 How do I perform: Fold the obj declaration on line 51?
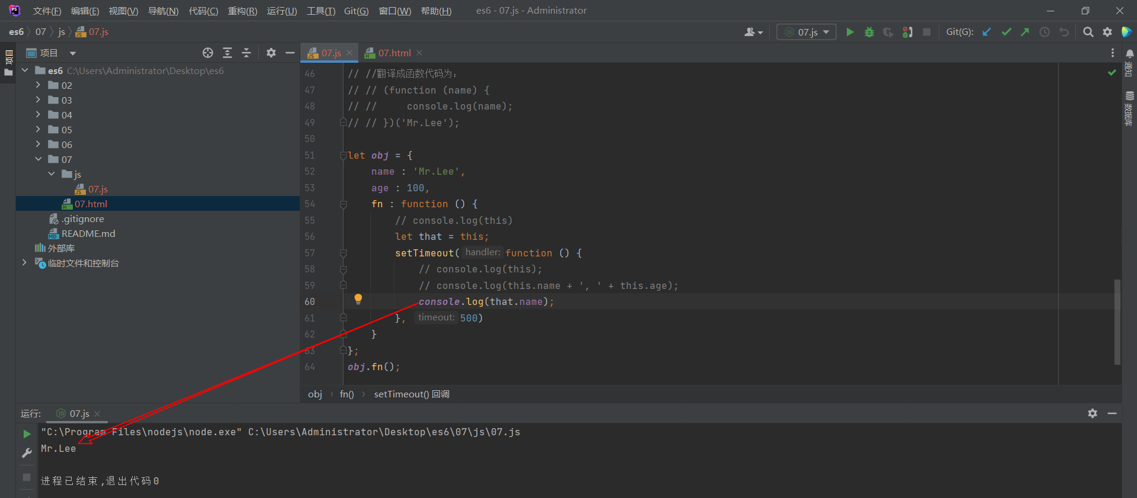(343, 155)
